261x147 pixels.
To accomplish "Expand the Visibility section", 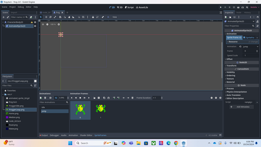I will pyautogui.click(x=230, y=72).
